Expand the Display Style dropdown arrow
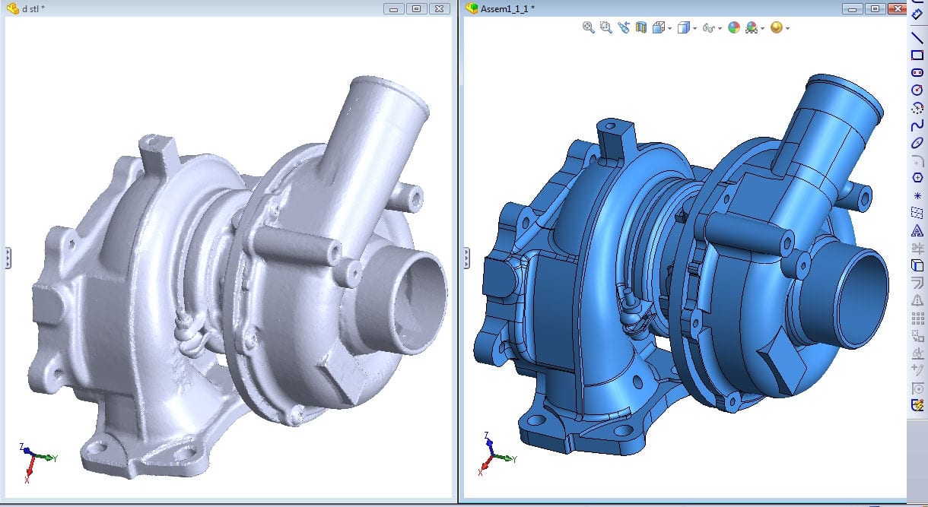The width and height of the screenshot is (928, 507). pos(694,28)
